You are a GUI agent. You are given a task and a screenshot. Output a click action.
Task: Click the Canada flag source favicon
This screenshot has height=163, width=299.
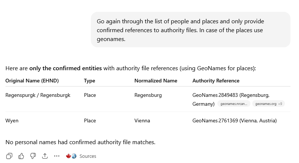(x=68, y=156)
